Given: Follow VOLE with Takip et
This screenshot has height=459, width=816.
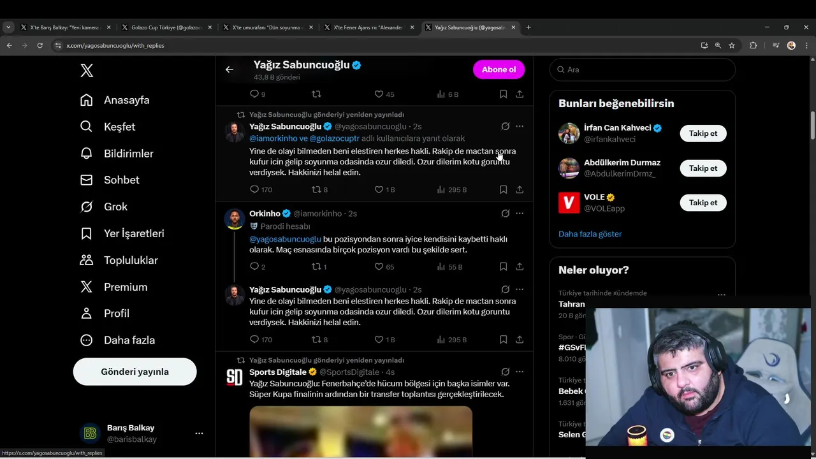Looking at the screenshot, I should (x=703, y=203).
